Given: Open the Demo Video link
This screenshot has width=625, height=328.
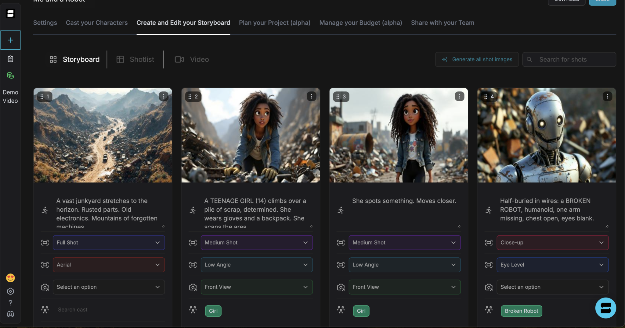Looking at the screenshot, I should click(10, 96).
